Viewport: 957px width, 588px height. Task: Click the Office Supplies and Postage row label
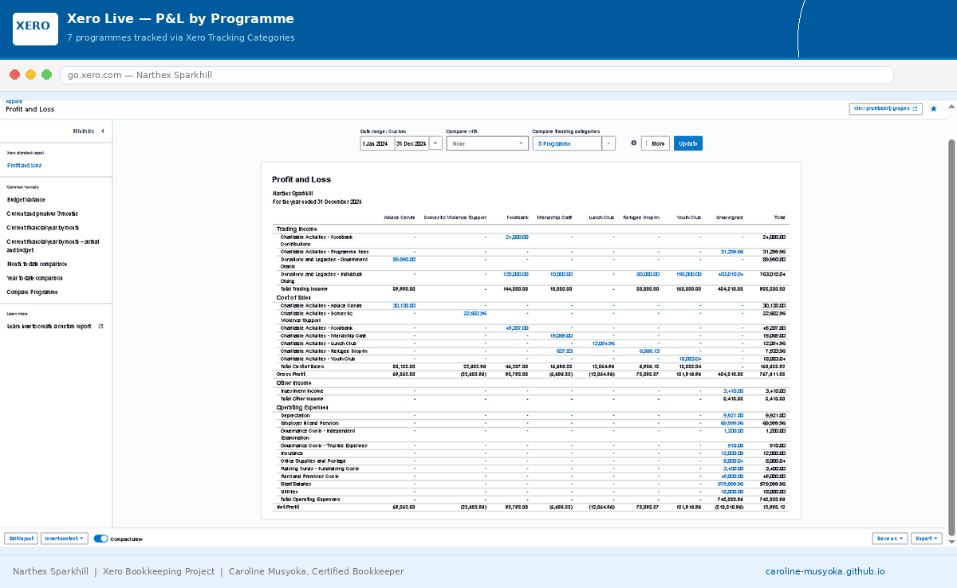(313, 461)
